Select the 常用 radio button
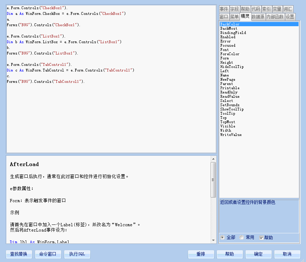 [242, 238]
